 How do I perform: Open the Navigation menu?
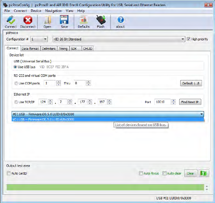53,11
